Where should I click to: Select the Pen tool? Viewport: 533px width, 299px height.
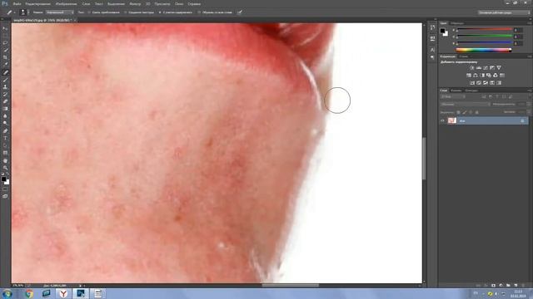pyautogui.click(x=5, y=131)
